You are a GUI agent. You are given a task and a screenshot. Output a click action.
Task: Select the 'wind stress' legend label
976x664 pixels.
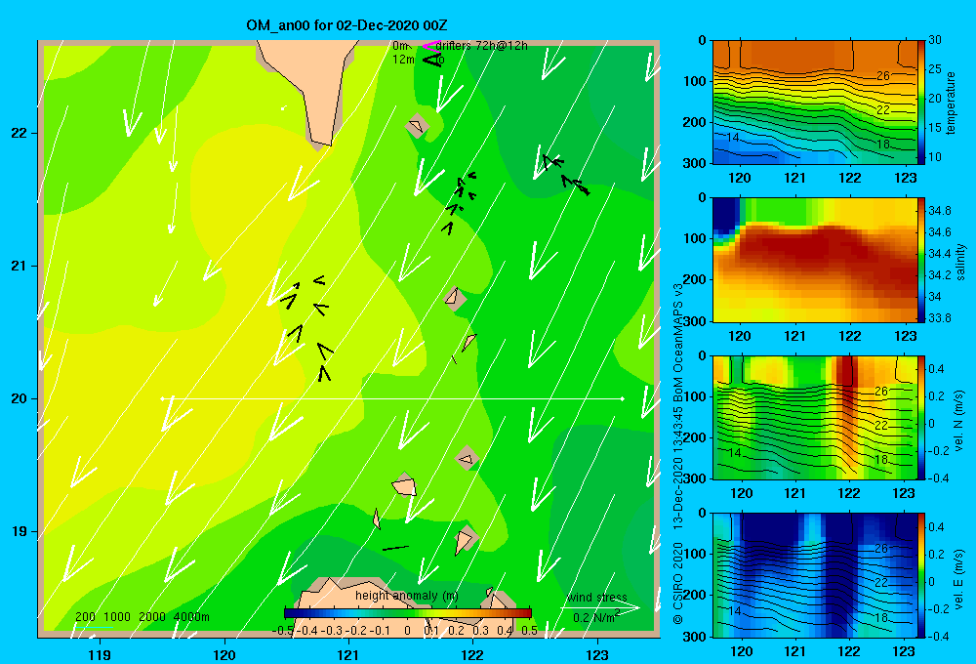coord(597,597)
